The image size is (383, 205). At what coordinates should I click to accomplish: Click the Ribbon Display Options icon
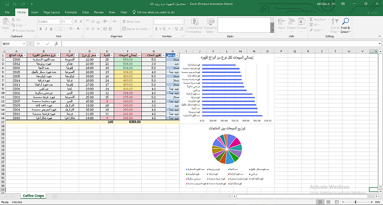[343, 4]
